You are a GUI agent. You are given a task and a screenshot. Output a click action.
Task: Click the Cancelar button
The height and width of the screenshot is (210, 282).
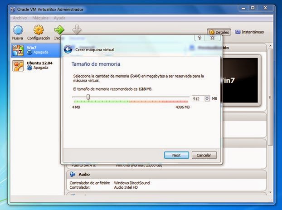coord(204,155)
